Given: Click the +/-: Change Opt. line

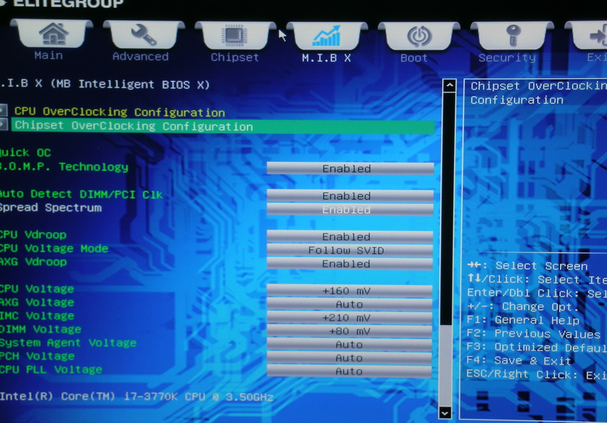Looking at the screenshot, I should tap(523, 307).
